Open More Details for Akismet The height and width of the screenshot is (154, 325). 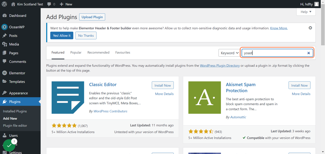(301, 94)
